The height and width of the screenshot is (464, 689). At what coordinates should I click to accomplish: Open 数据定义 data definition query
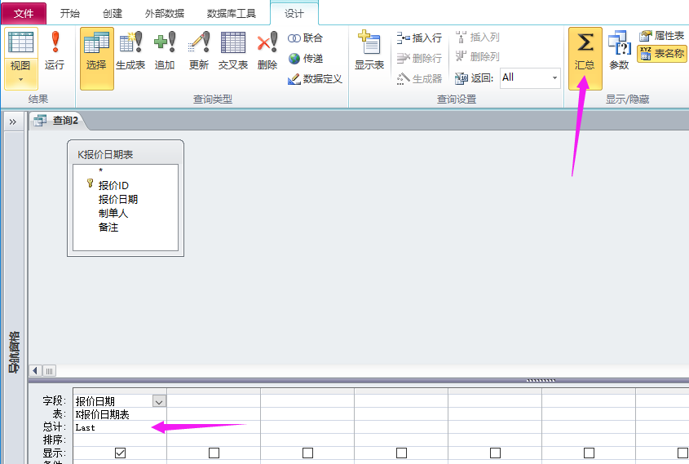315,78
